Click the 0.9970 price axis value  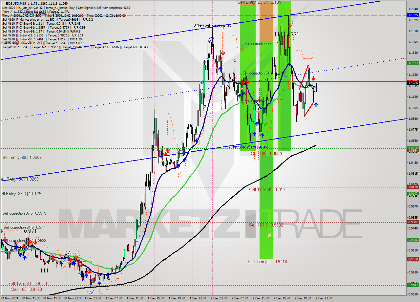tap(413, 206)
